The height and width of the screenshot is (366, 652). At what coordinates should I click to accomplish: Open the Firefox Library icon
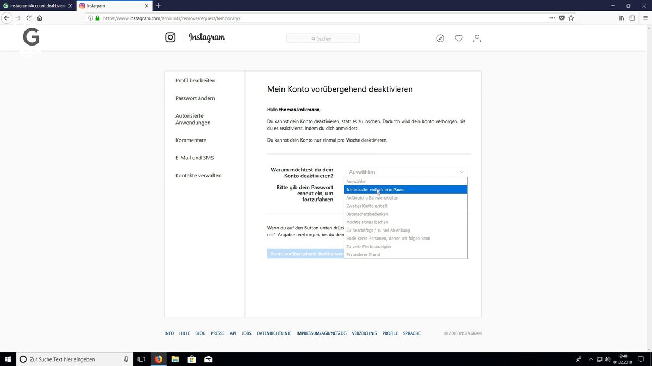(x=621, y=18)
